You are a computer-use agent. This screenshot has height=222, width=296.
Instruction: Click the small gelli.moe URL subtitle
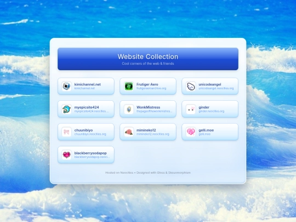click(204, 134)
